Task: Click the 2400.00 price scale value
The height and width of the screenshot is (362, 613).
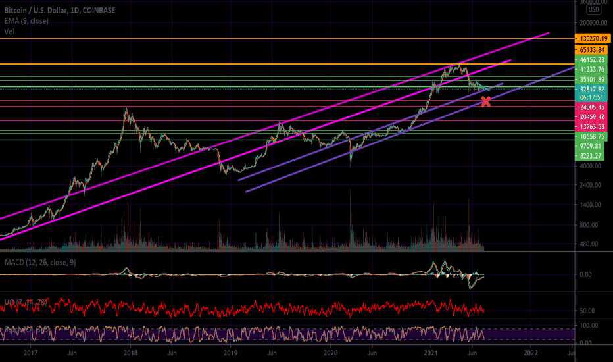Action: (591, 185)
